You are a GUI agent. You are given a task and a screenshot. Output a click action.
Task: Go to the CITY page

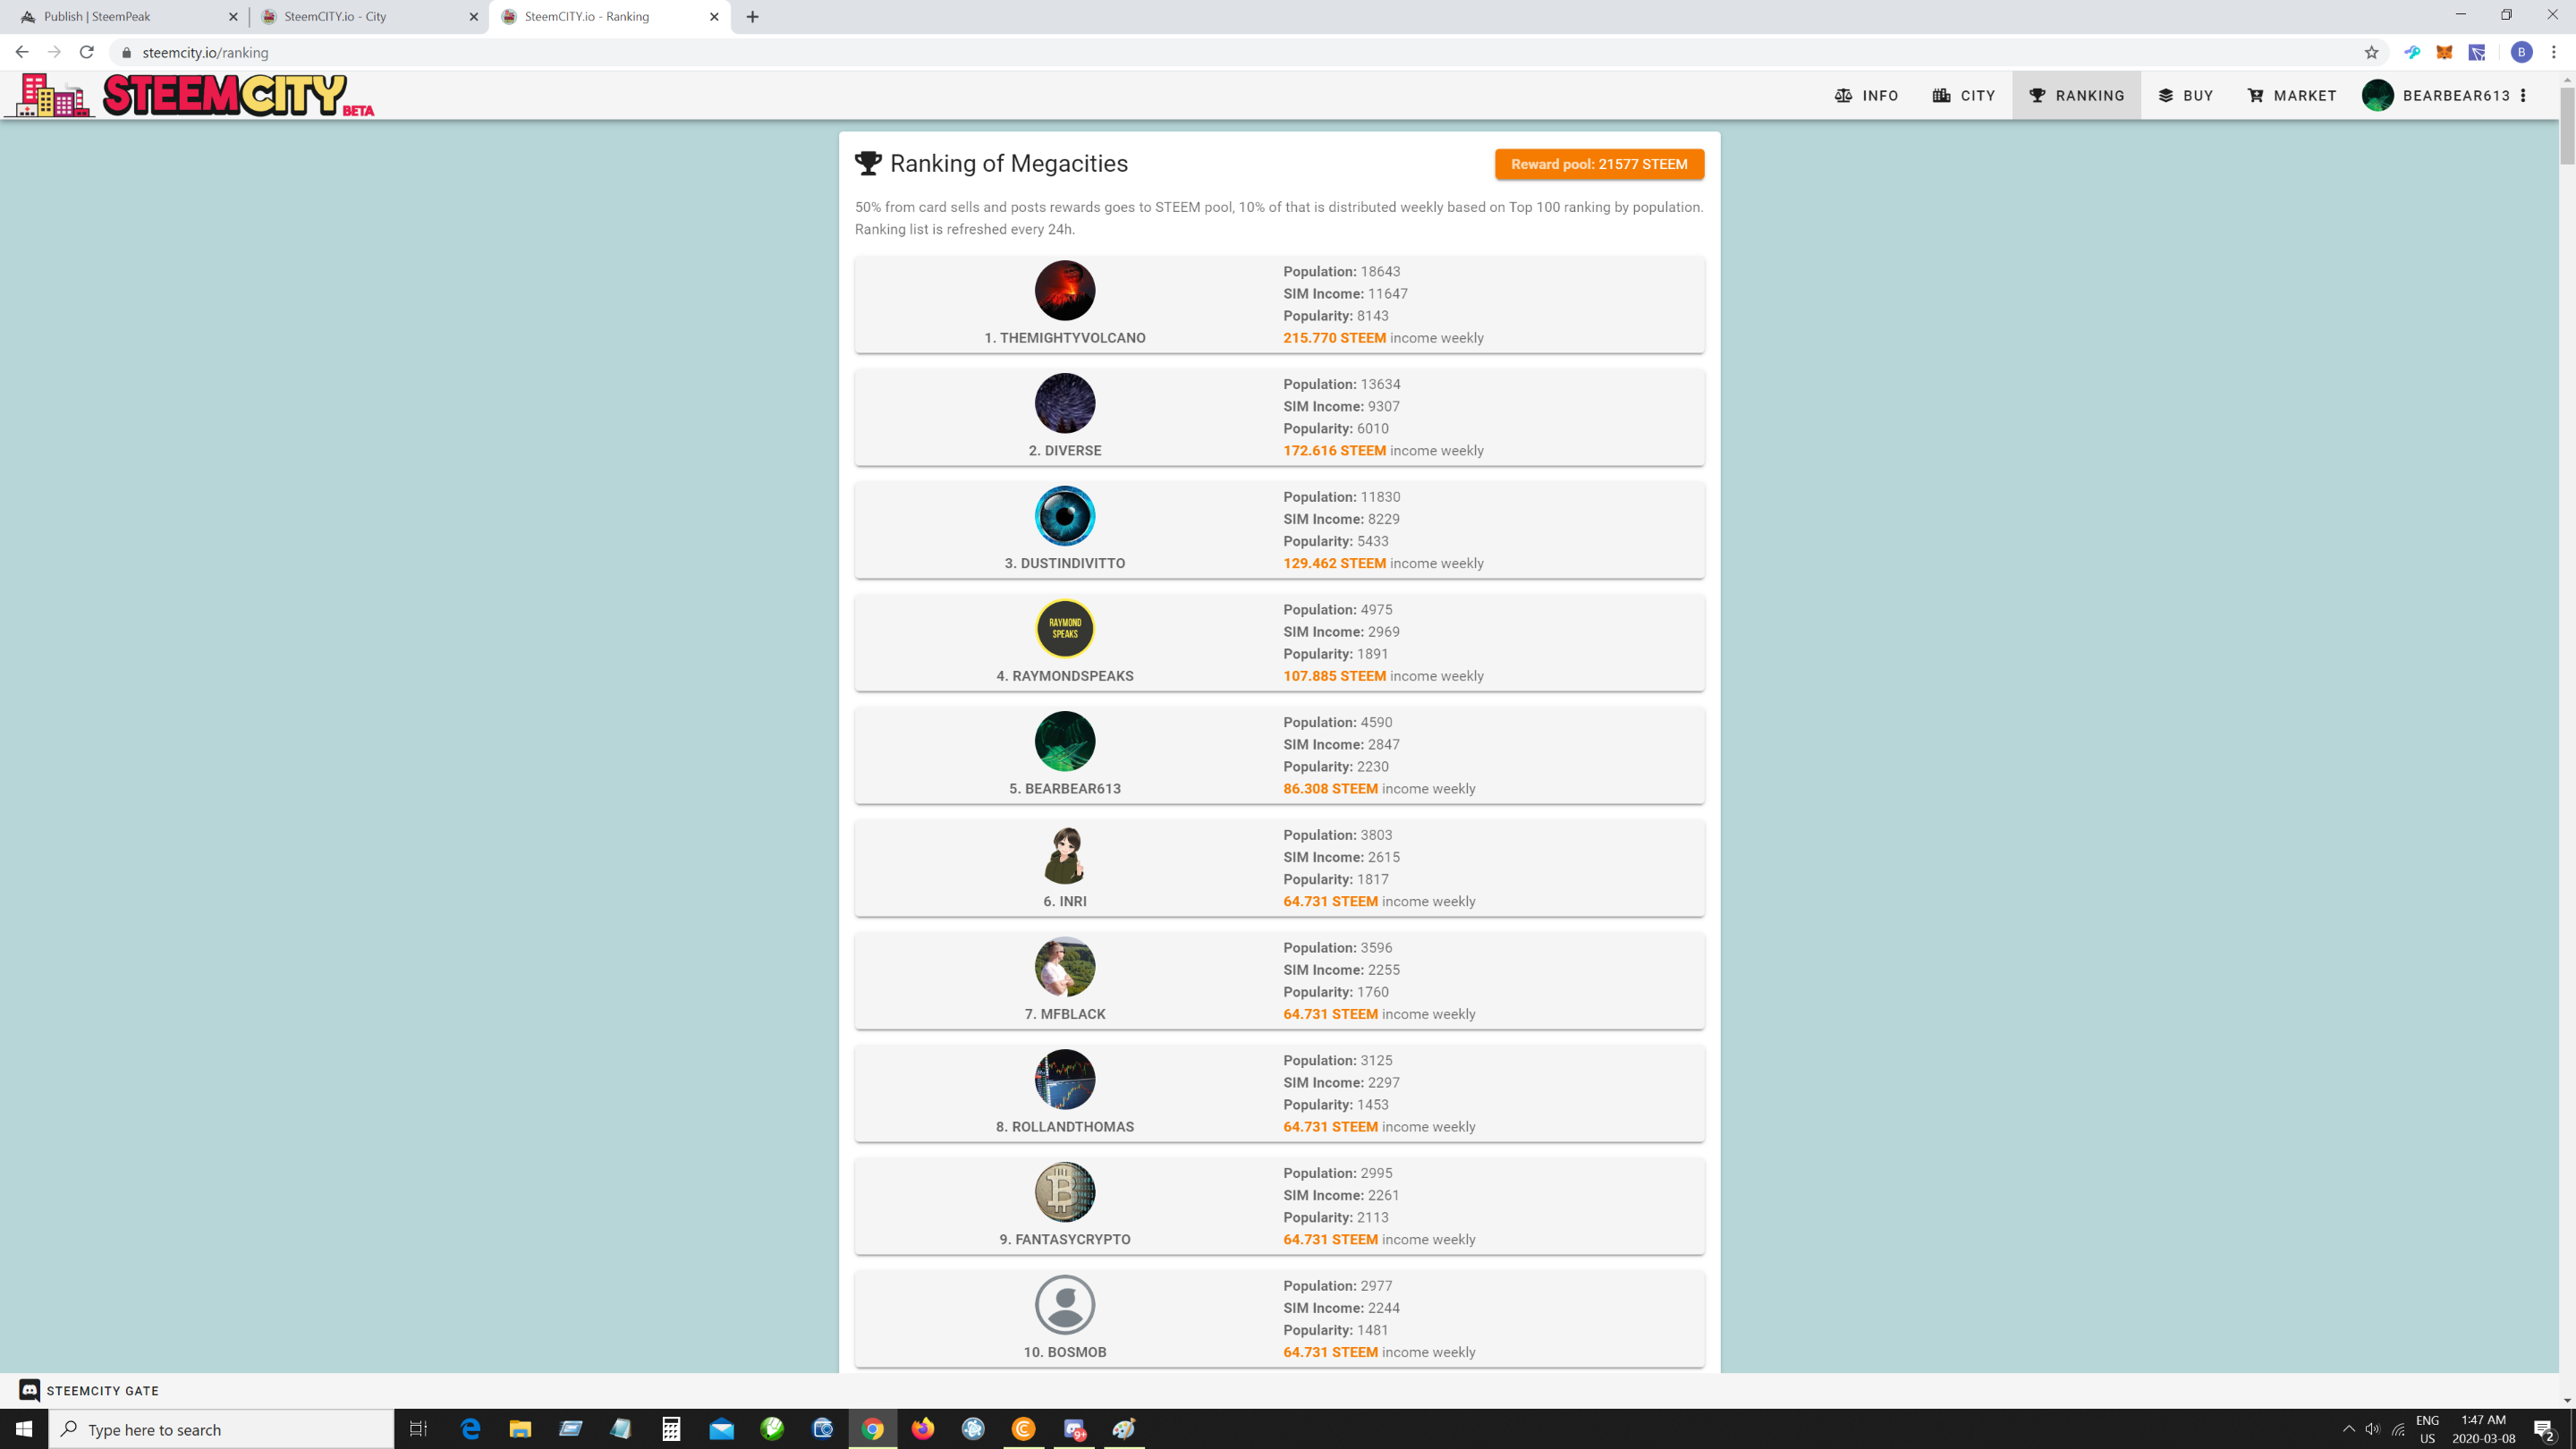click(x=1963, y=96)
